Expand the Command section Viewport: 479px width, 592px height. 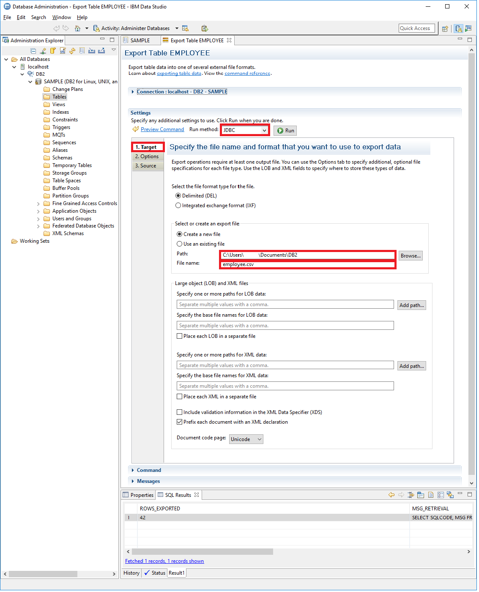(x=132, y=470)
